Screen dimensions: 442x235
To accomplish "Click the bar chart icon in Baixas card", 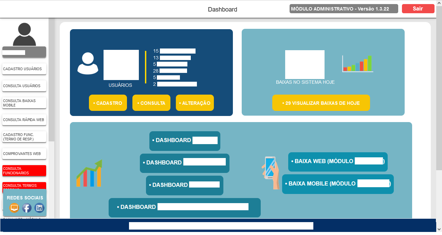I will pos(357,64).
